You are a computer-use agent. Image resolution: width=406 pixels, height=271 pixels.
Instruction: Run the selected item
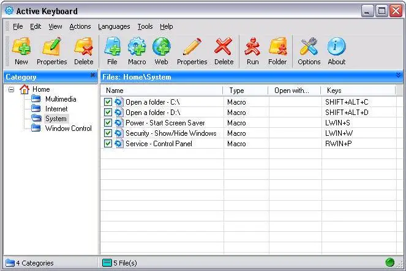(252, 47)
